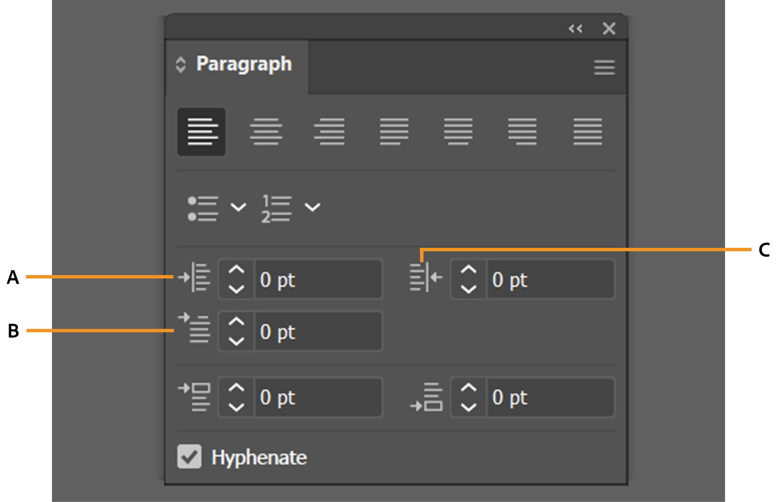This screenshot has width=777, height=502.
Task: Apply Justify All alignment
Action: coord(586,132)
